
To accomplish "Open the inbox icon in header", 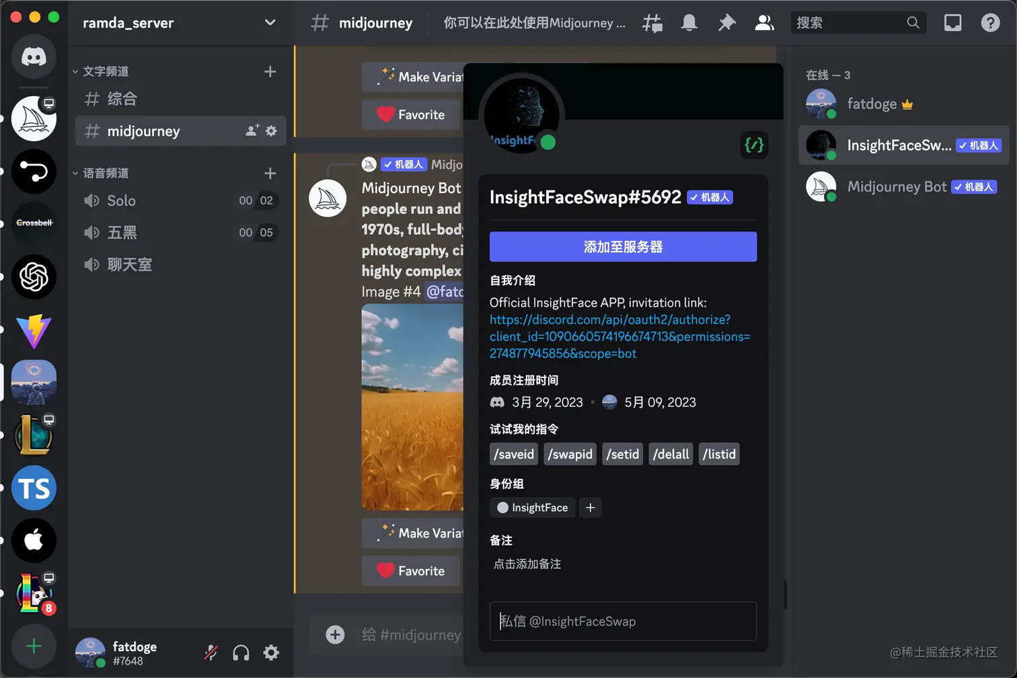I will tap(953, 23).
